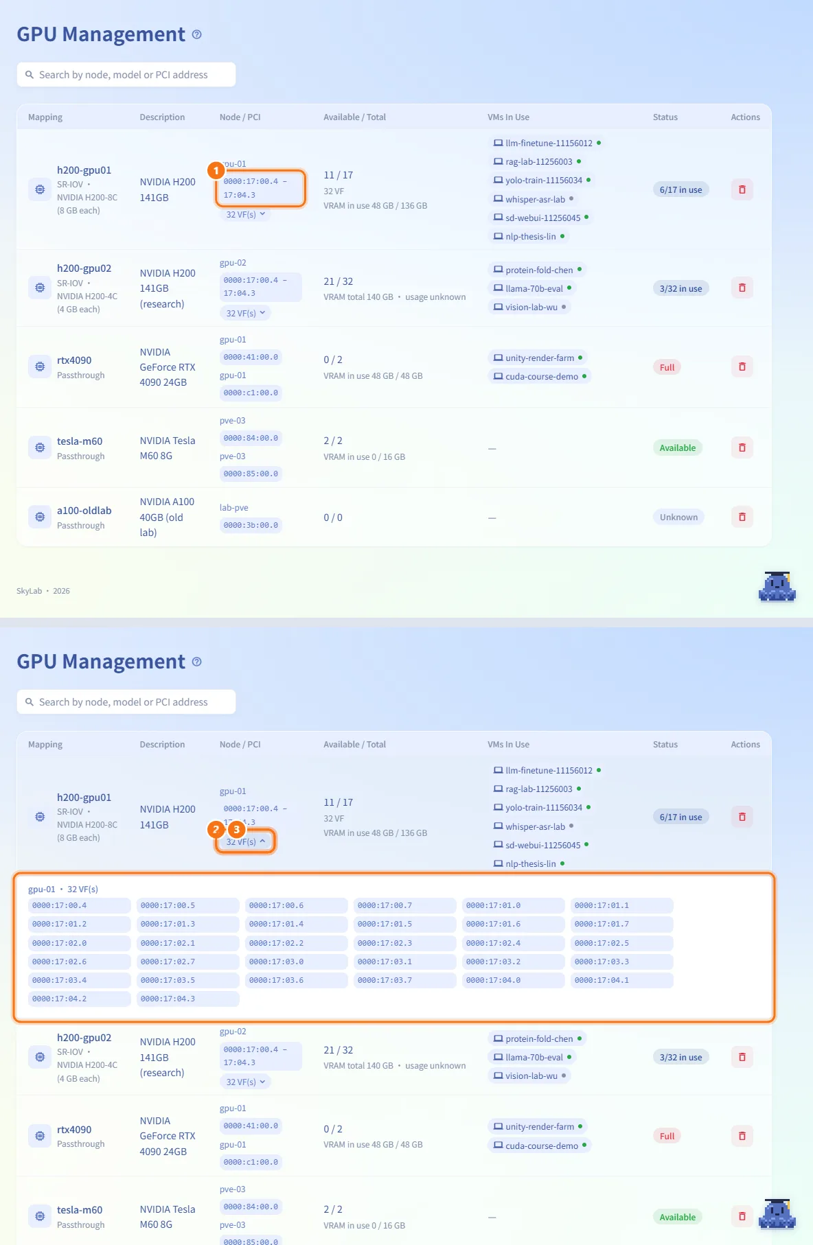Delete tesla-m60 mapping in the upper view

[x=742, y=447]
